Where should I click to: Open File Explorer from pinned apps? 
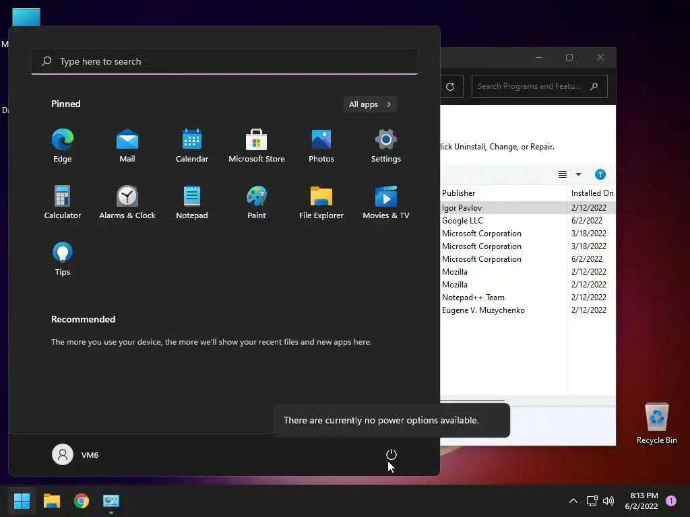tap(321, 202)
